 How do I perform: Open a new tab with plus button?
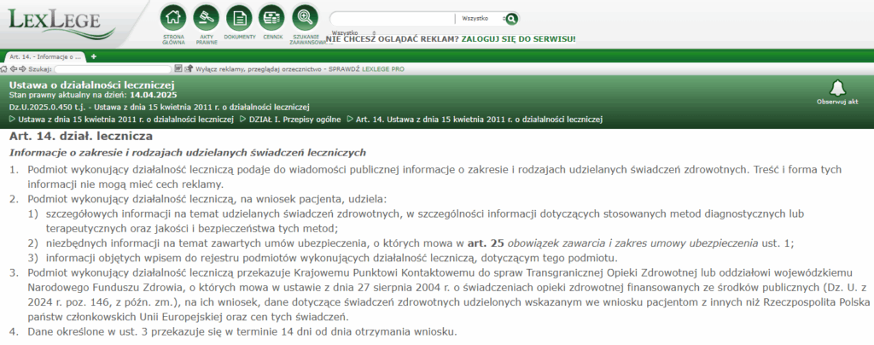pos(94,56)
